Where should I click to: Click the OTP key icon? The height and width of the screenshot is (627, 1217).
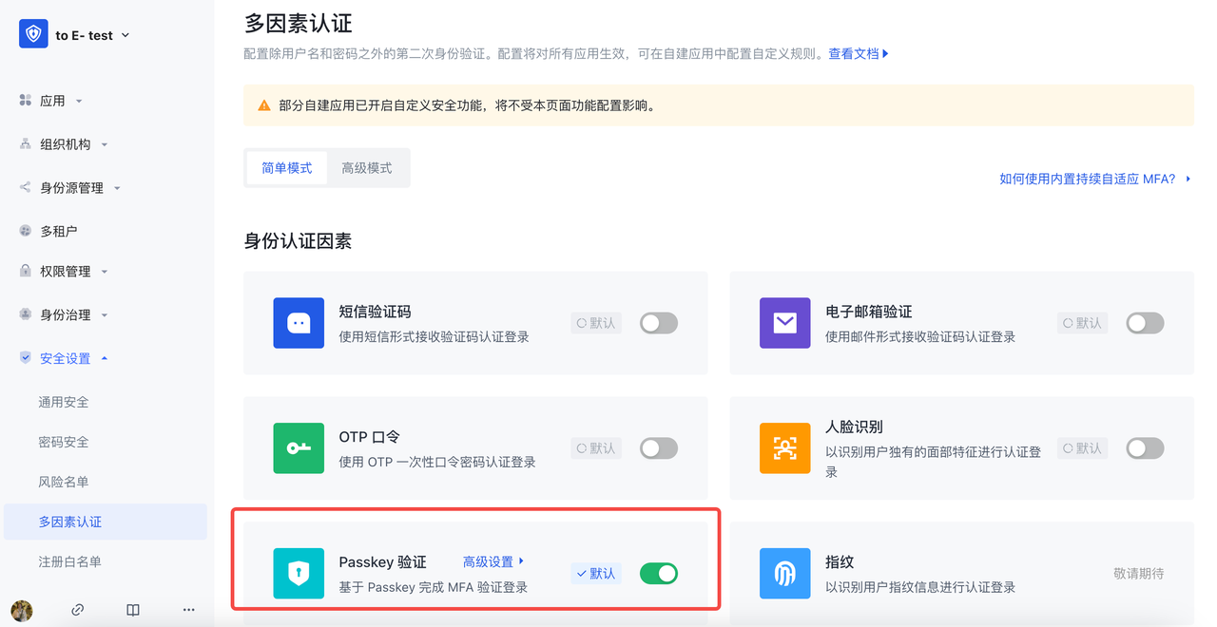click(x=299, y=448)
